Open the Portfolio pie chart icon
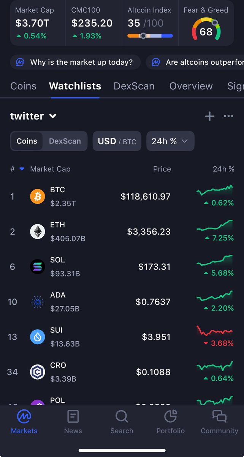This screenshot has height=457, width=244. (x=171, y=417)
